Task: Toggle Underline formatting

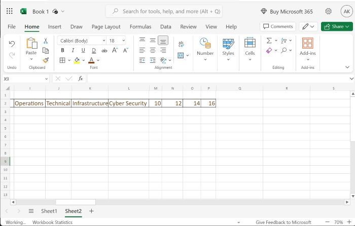Action: pos(83,50)
